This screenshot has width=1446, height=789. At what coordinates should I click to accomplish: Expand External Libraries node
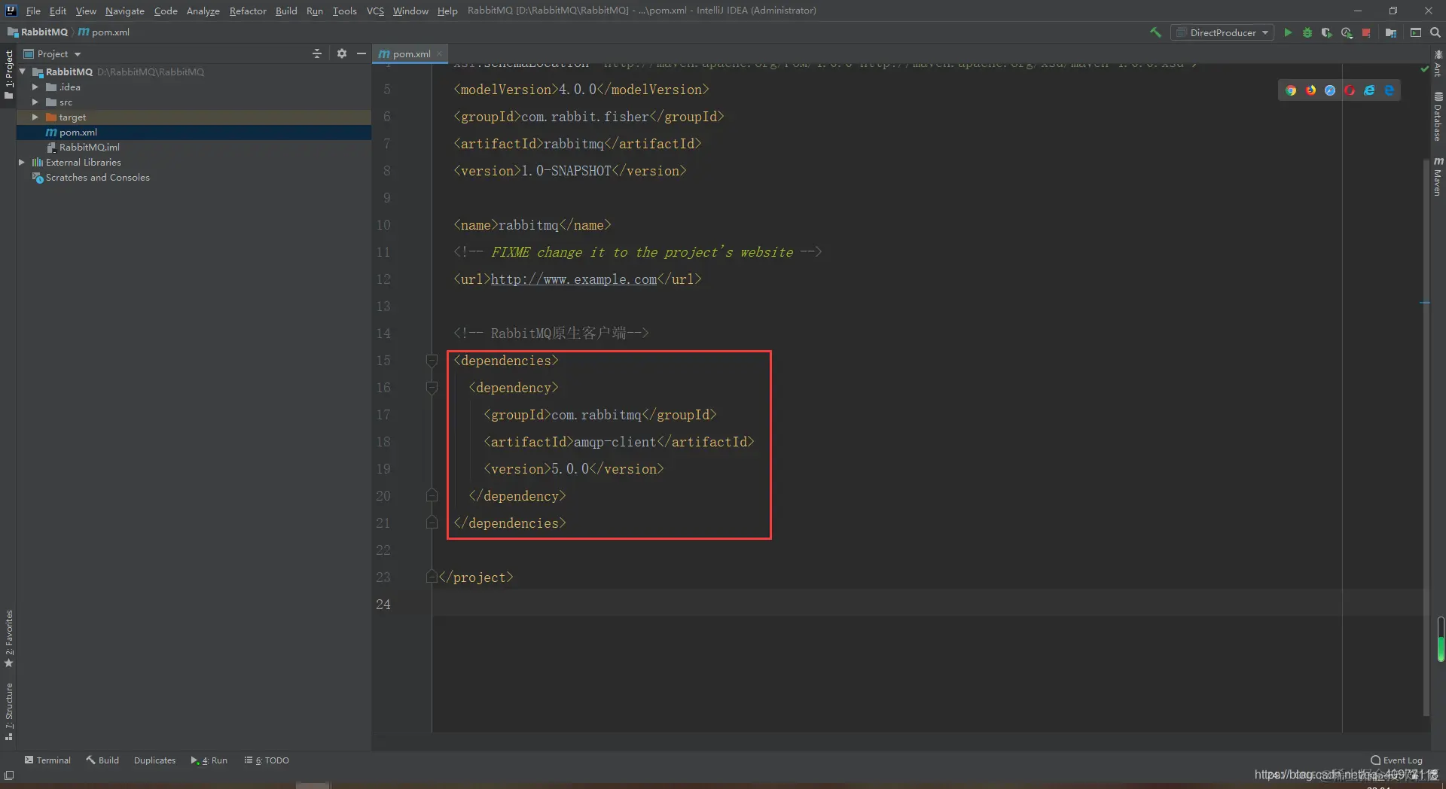pyautogui.click(x=22, y=163)
